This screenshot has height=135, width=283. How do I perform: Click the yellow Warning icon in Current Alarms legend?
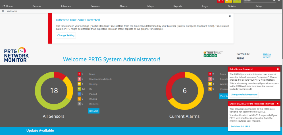210,84
